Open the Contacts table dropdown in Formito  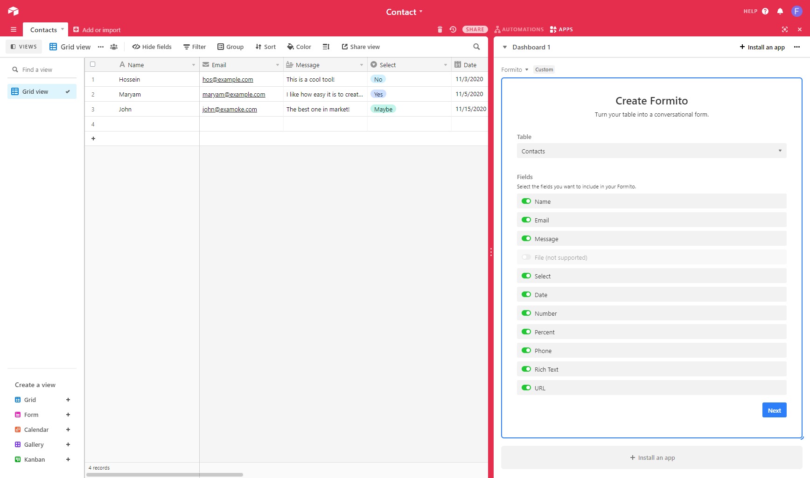point(651,151)
